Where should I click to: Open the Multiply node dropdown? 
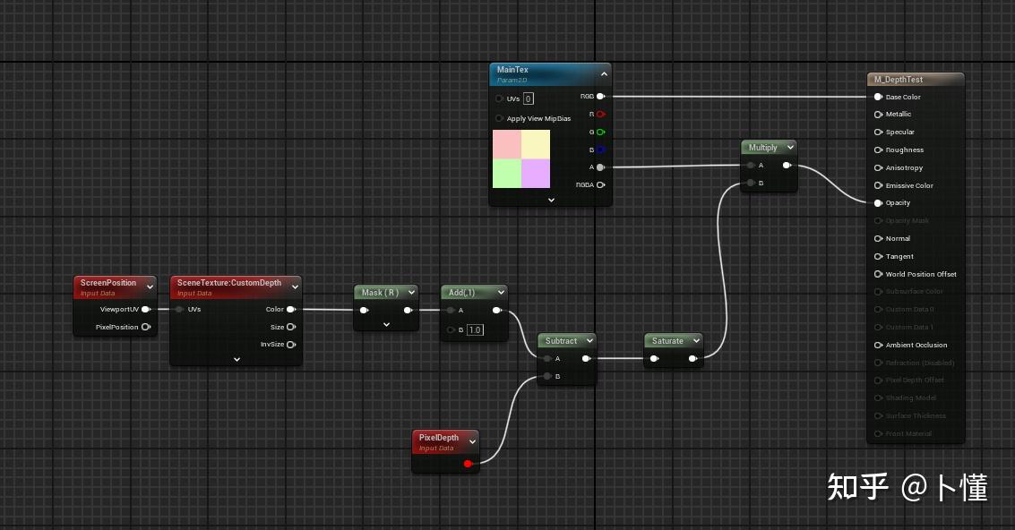click(x=790, y=147)
